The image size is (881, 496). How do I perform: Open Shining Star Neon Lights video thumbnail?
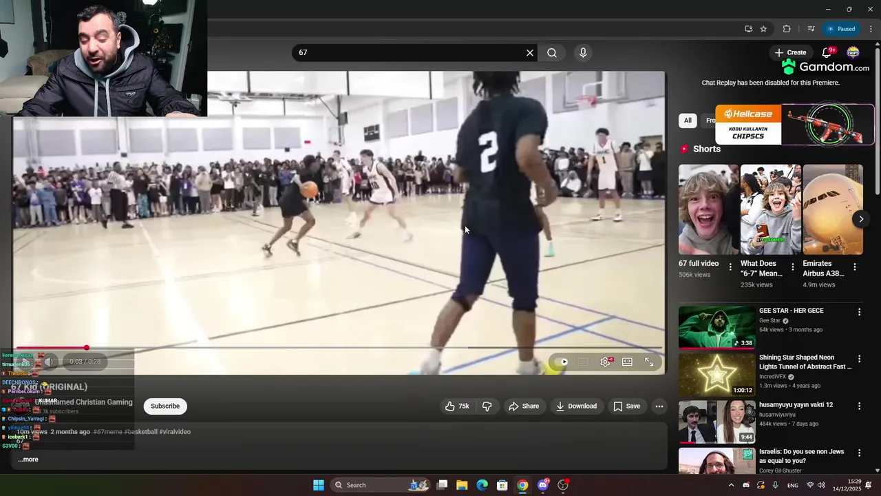click(717, 374)
